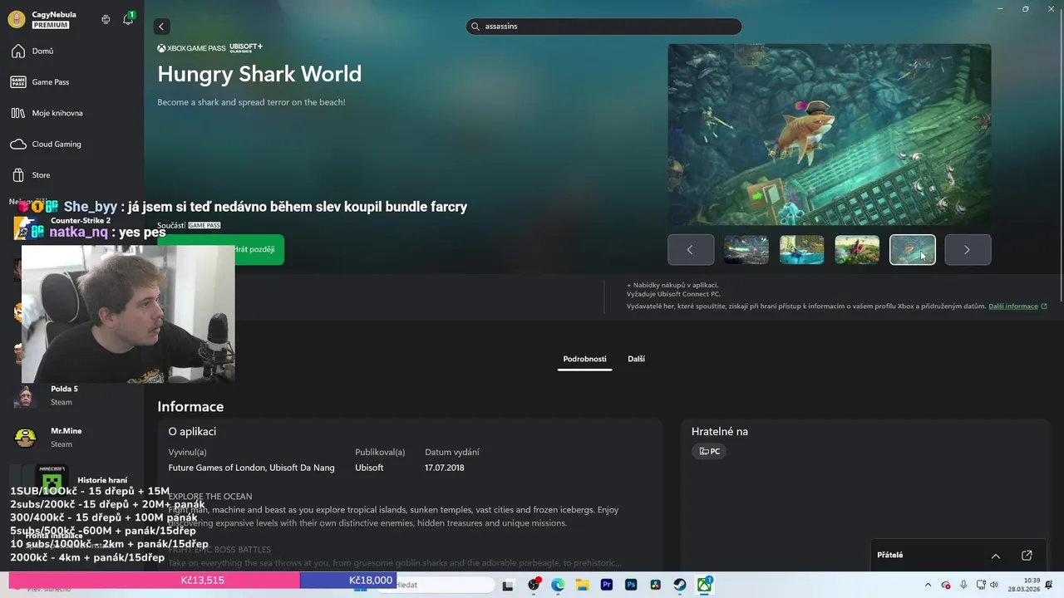Viewport: 1064px width, 598px height.
Task: Select the third screenshot thumbnail
Action: [x=857, y=249]
